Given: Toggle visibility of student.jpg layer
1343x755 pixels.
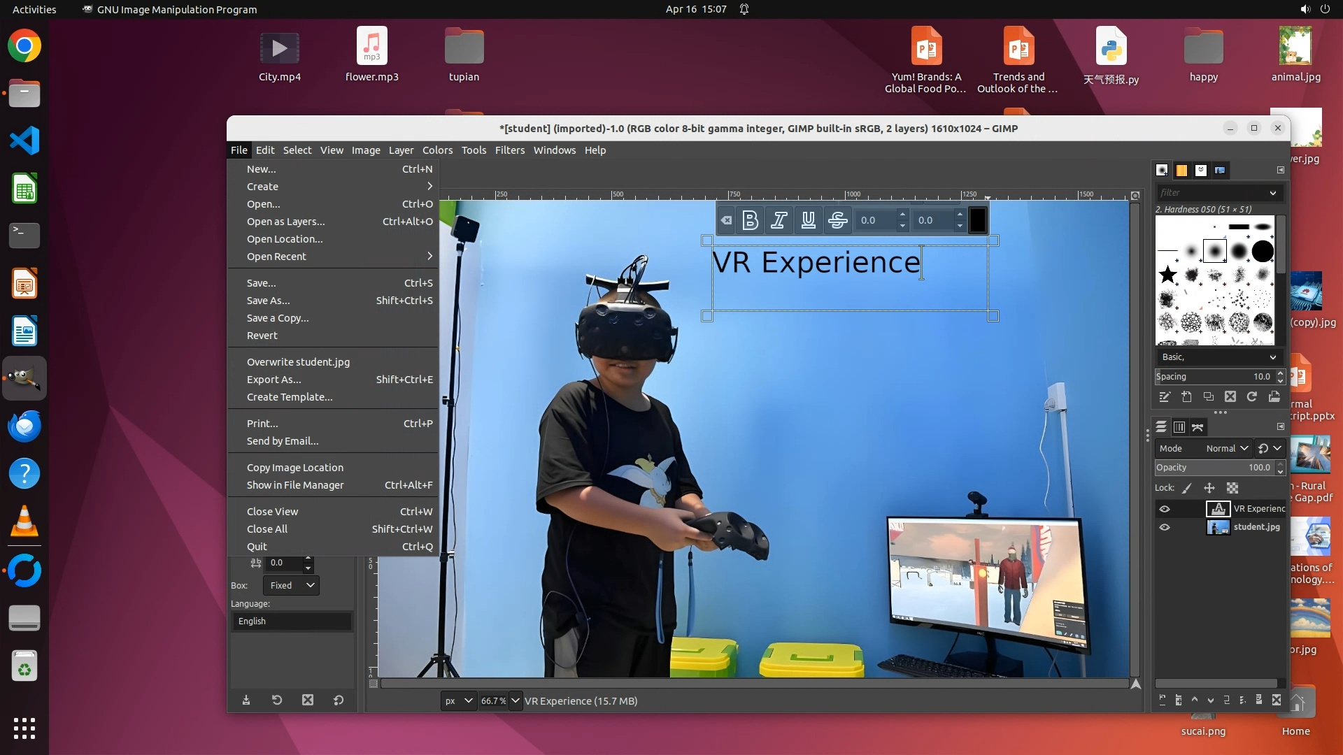Looking at the screenshot, I should tap(1165, 527).
